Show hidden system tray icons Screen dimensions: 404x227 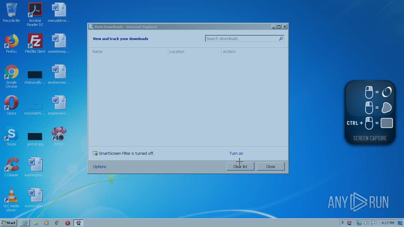(342, 223)
